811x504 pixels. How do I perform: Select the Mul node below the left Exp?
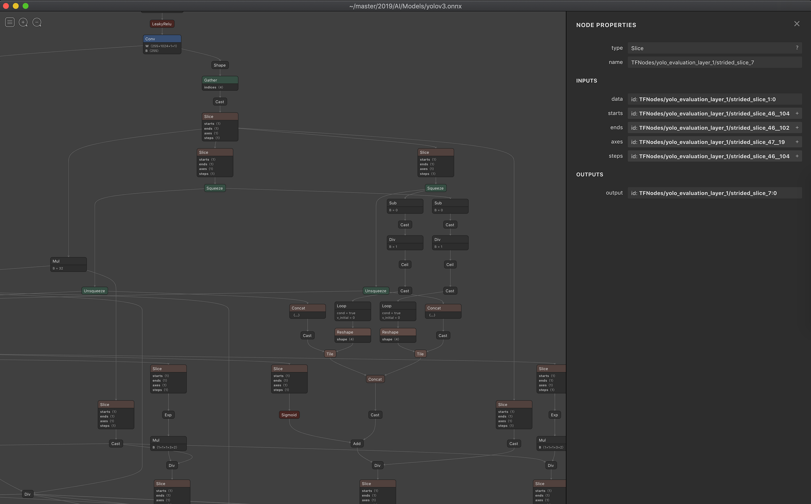[x=168, y=444]
